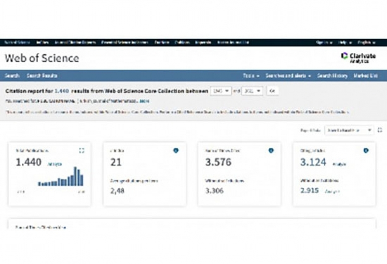The image size is (387, 264).
Task: Open Master Journal List in top bar
Action: (233, 42)
